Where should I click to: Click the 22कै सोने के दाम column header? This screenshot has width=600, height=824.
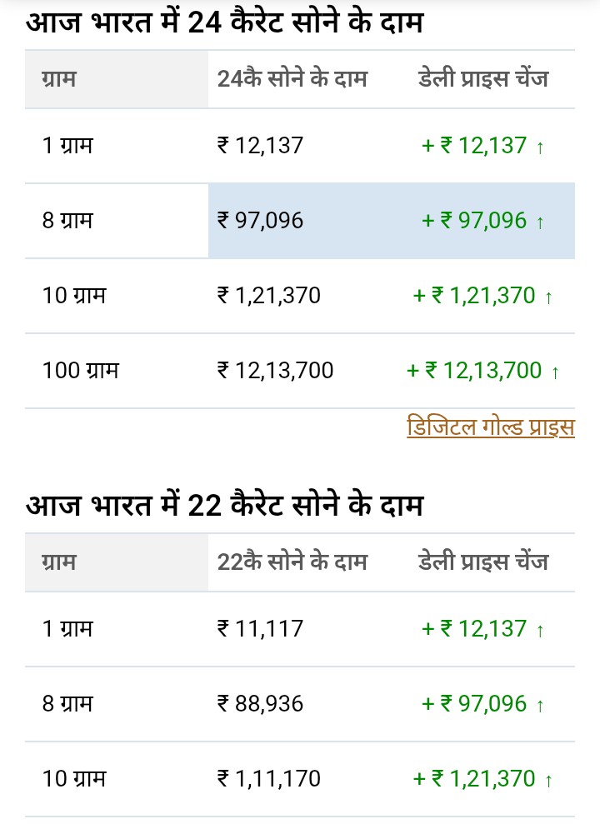click(292, 562)
